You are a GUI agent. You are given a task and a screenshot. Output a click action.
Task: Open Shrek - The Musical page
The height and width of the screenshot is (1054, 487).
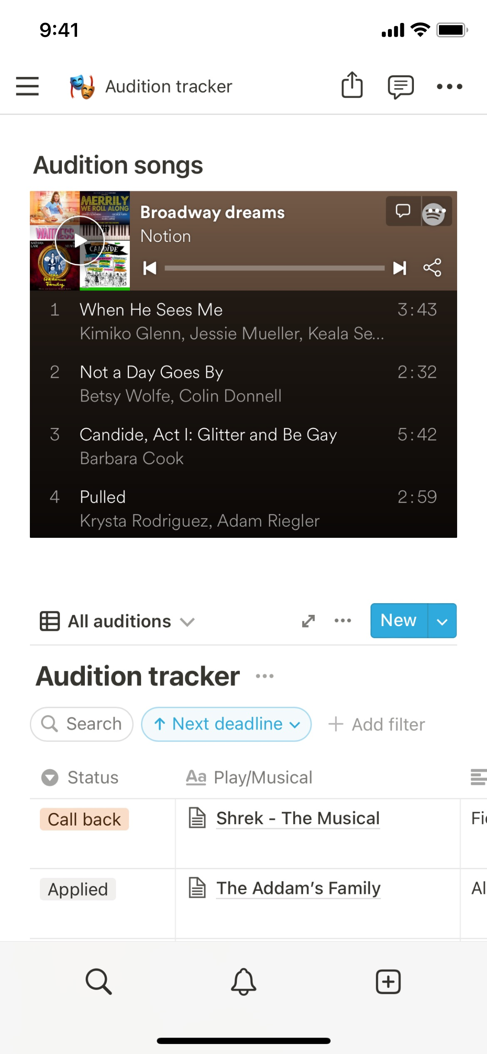click(298, 818)
